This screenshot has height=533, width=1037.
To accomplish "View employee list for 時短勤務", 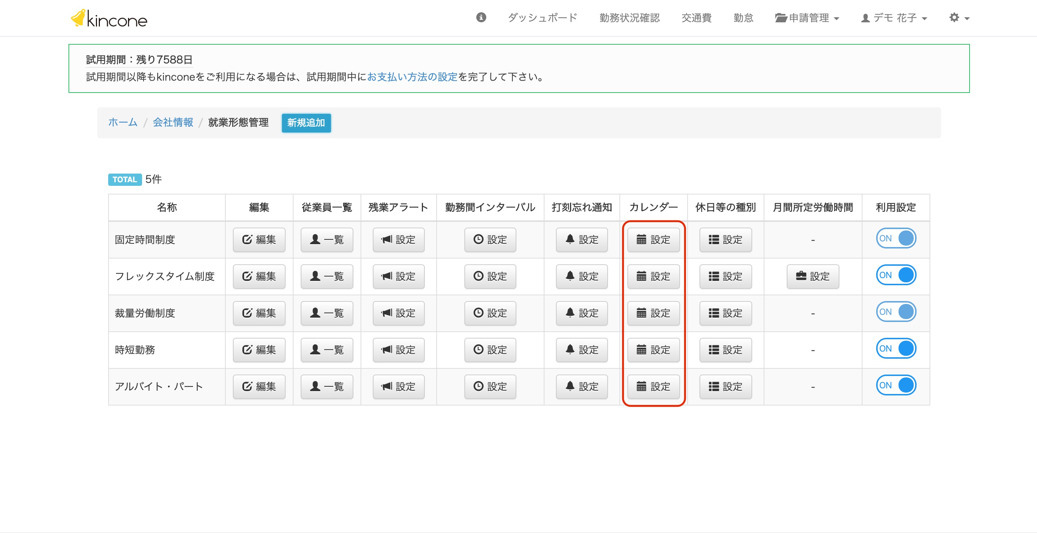I will pyautogui.click(x=326, y=349).
